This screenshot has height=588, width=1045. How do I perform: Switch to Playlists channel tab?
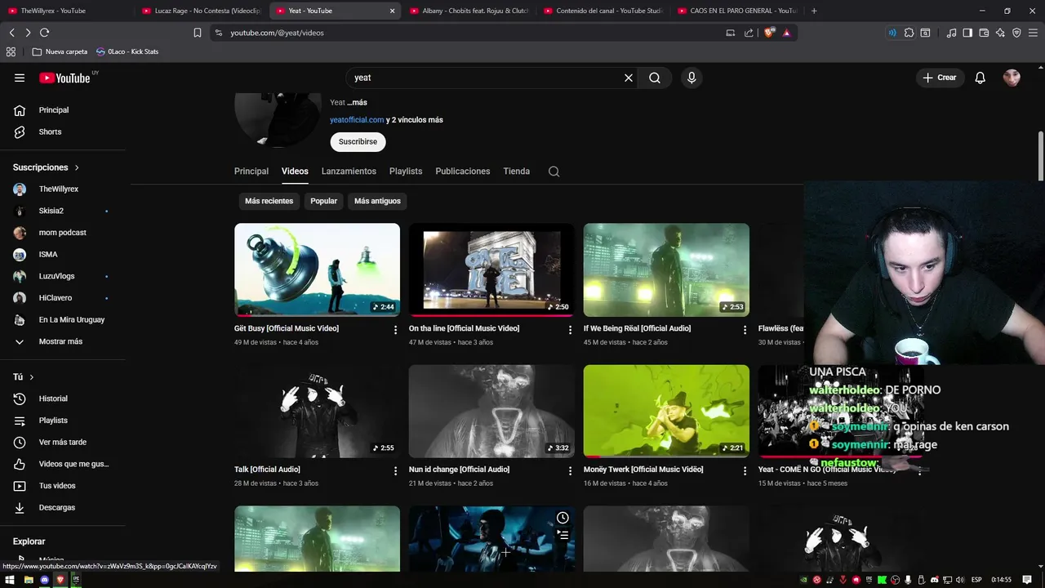tap(406, 171)
